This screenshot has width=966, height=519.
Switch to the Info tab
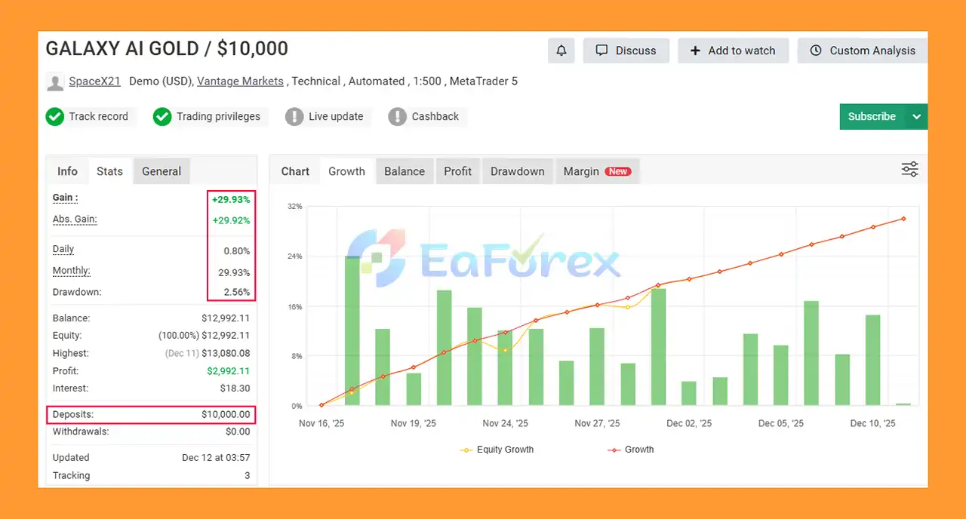67,171
